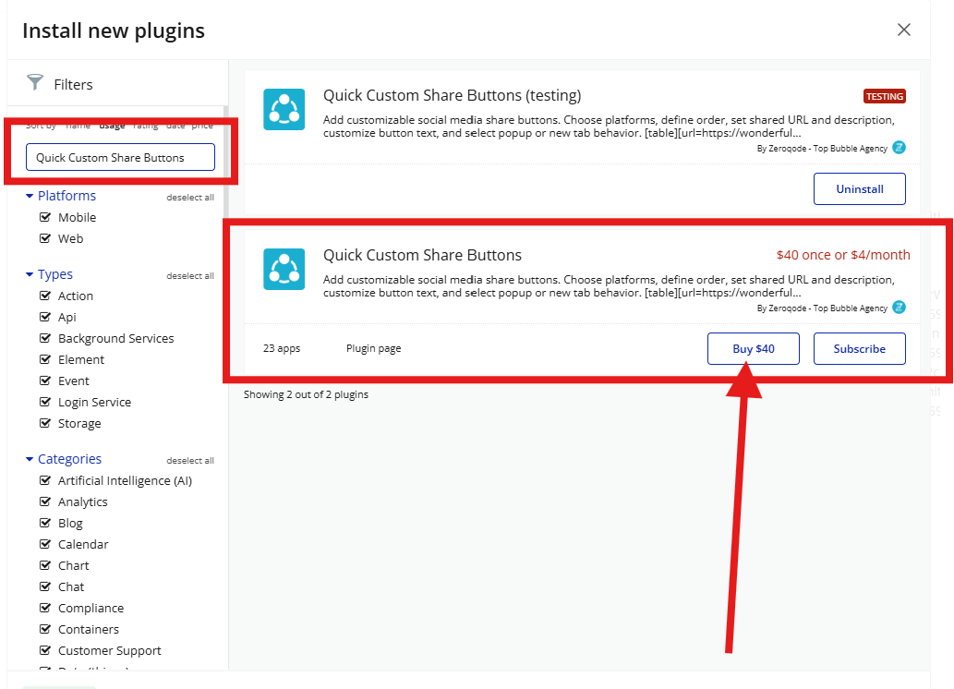Click the Uninstall button
Screen dimensions: 954x689
pos(860,189)
